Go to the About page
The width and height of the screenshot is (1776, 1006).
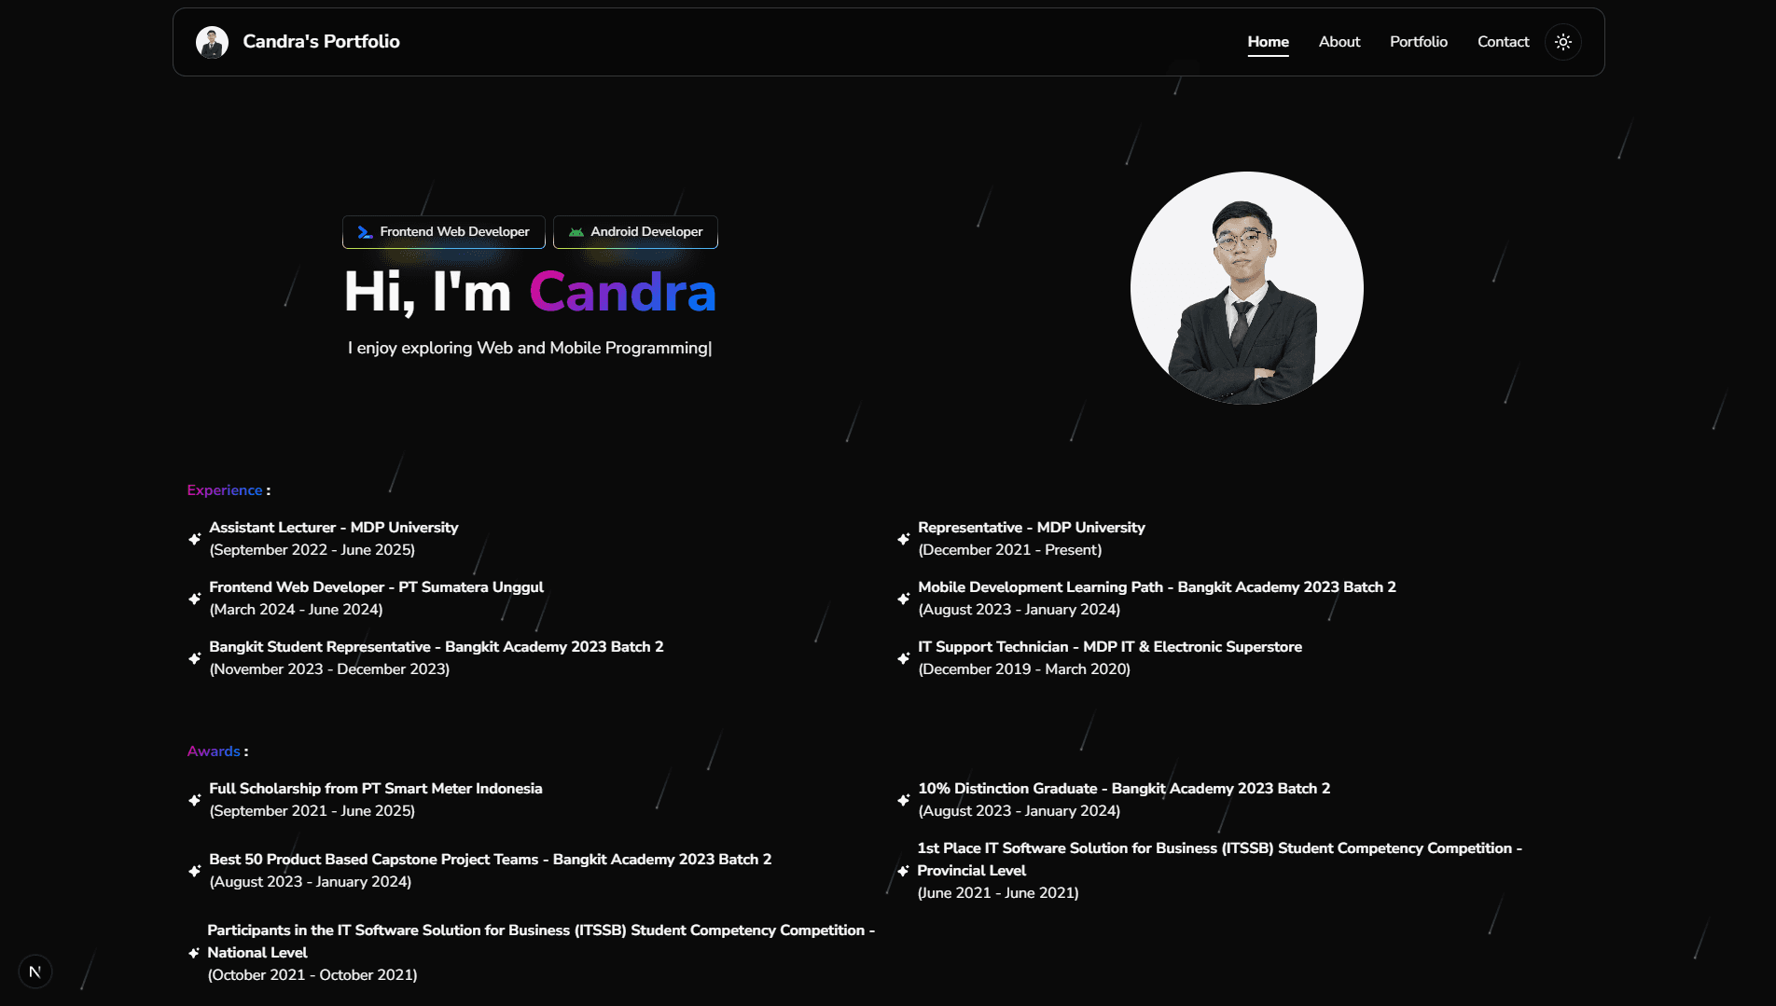click(x=1339, y=42)
